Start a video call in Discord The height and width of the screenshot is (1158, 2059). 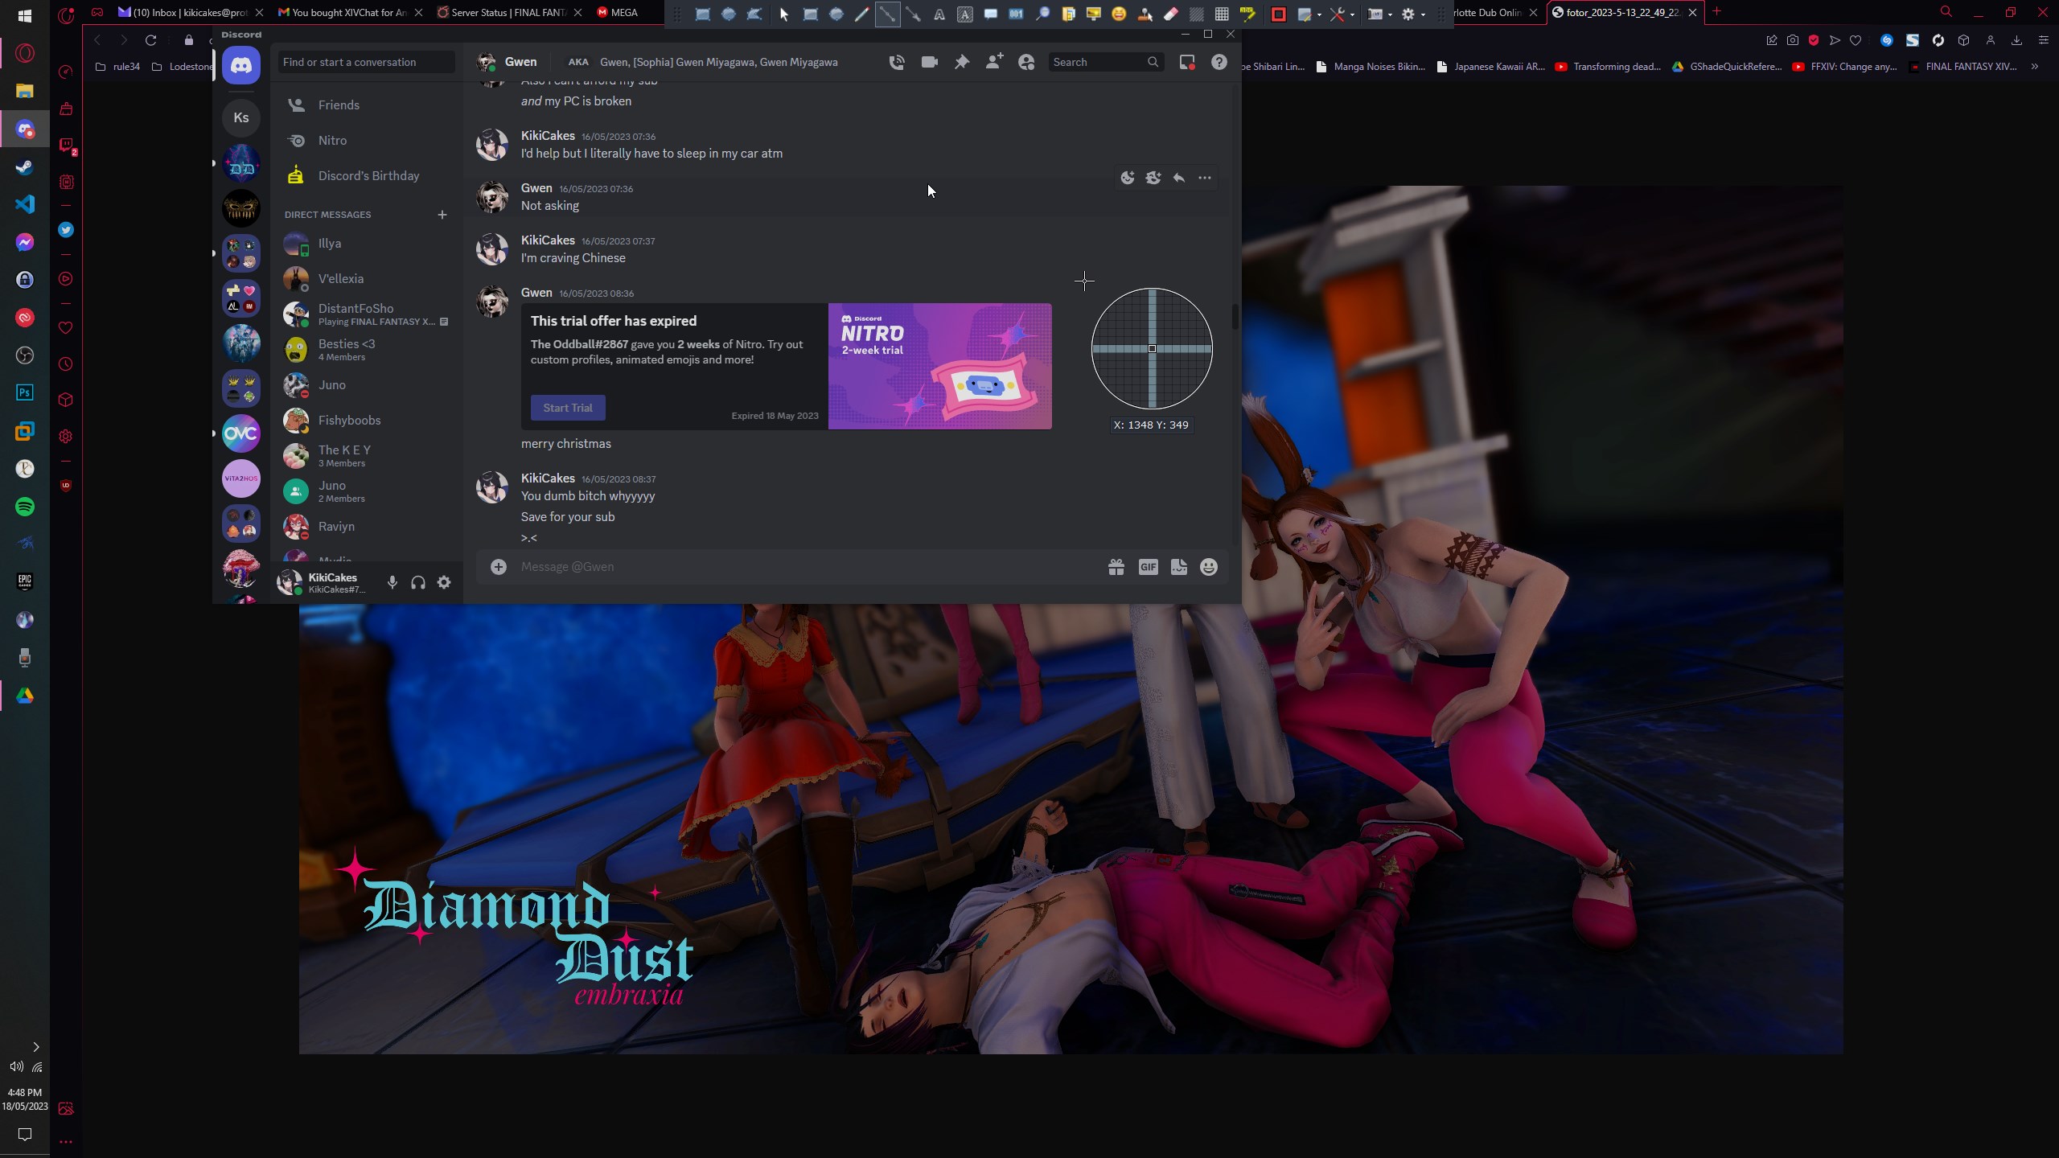pos(930,62)
